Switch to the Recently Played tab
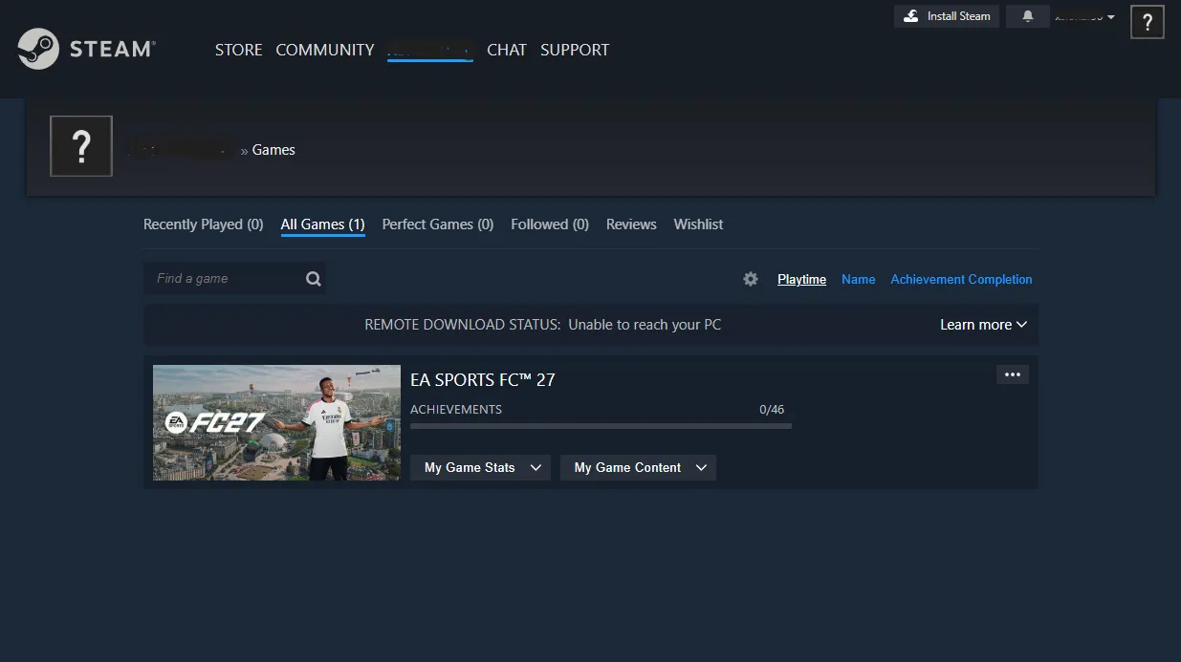This screenshot has height=662, width=1181. pos(204,224)
